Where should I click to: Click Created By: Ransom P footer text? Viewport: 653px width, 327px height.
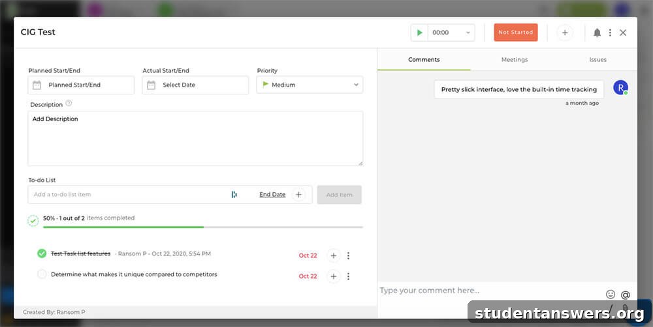(54, 312)
